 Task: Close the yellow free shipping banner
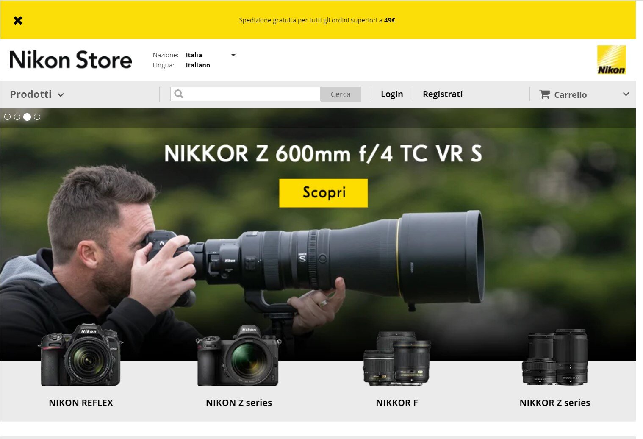tap(18, 20)
